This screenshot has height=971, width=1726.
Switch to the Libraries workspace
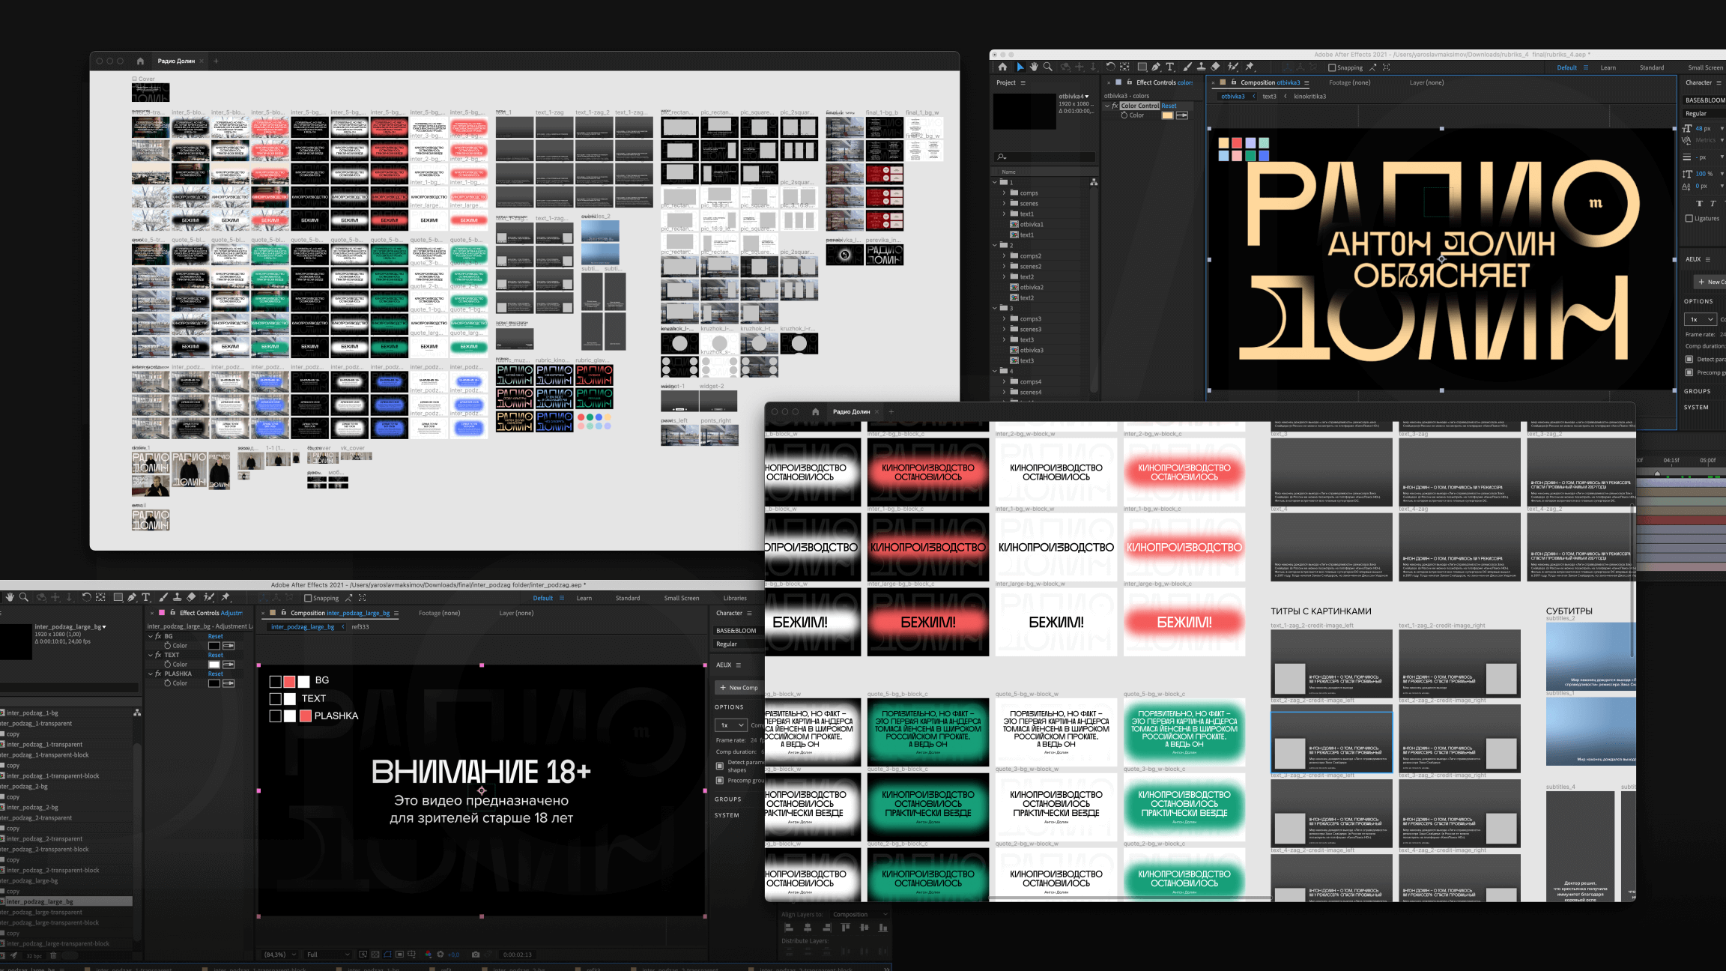[x=734, y=598]
